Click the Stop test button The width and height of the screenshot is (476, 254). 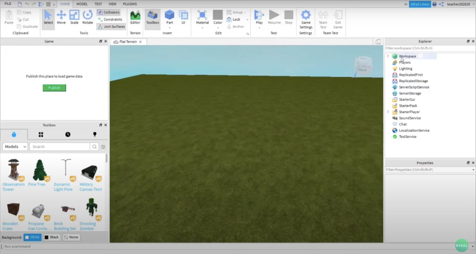[289, 17]
